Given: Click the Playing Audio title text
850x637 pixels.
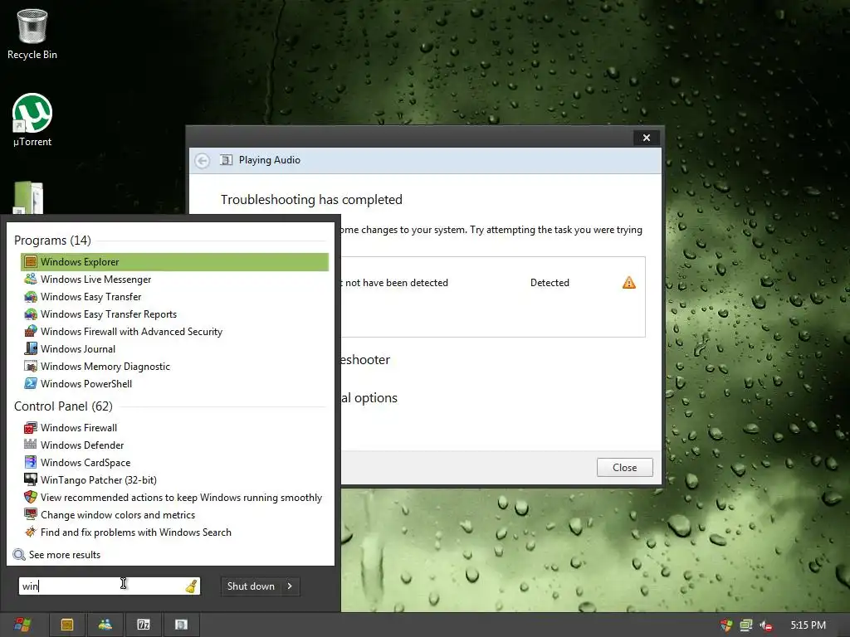Looking at the screenshot, I should (x=270, y=160).
